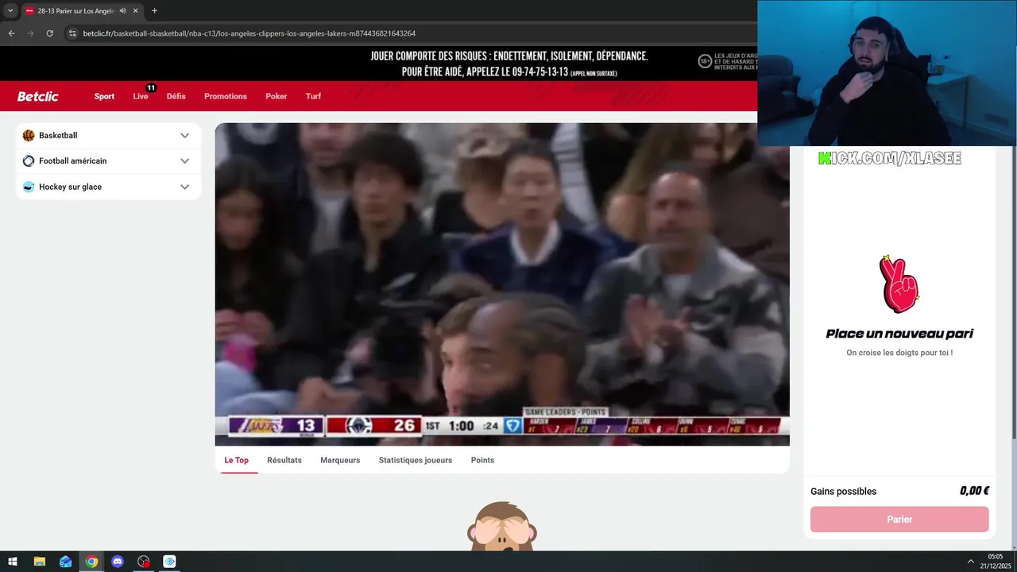Open the Statistiques joueurs tab
This screenshot has width=1017, height=572.
[416, 460]
